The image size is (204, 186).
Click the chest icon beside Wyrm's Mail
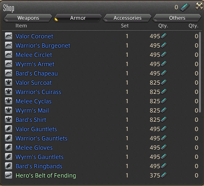click(x=9, y=110)
